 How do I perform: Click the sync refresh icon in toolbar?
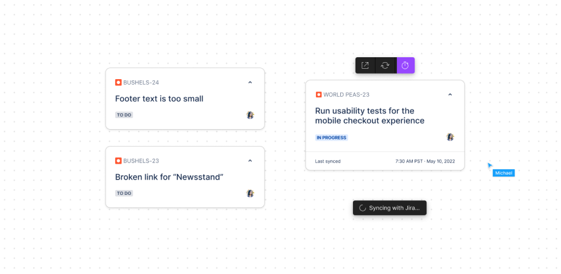click(x=385, y=65)
